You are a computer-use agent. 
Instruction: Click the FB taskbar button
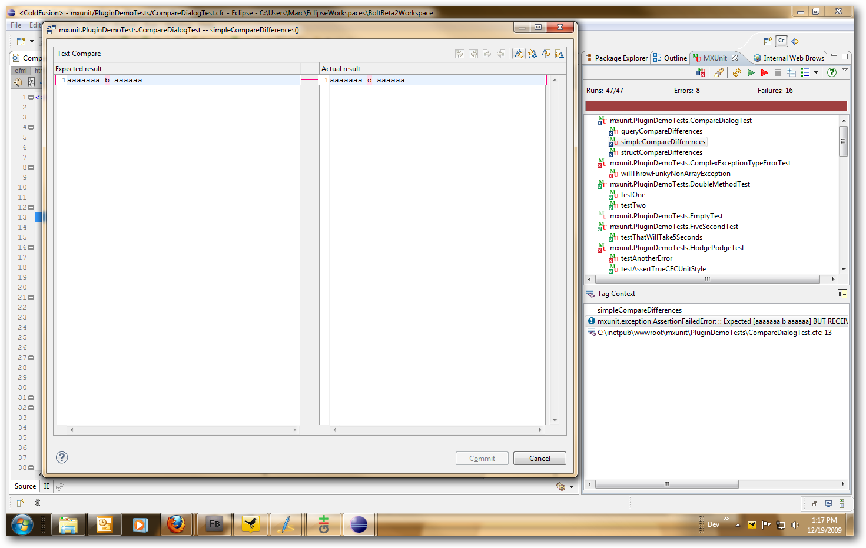[x=214, y=524]
